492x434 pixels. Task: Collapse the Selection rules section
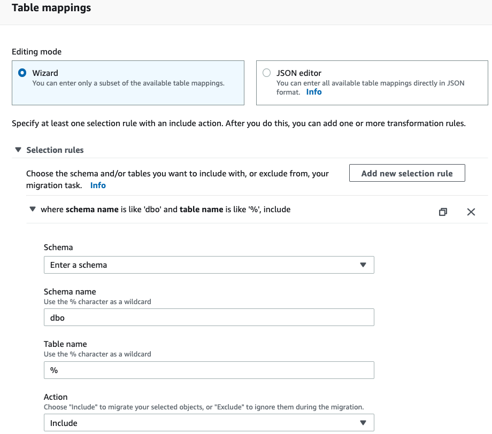(x=18, y=150)
